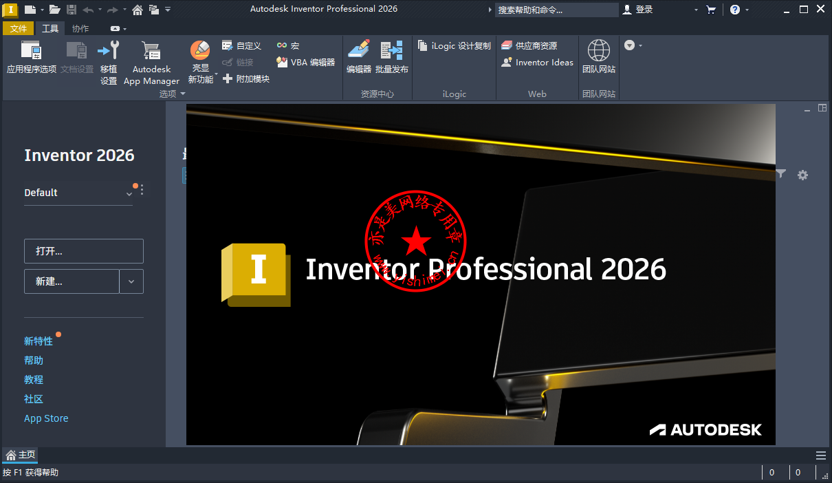The width and height of the screenshot is (832, 483).
Task: Click the blue Help question mark icon
Action: coord(735,10)
